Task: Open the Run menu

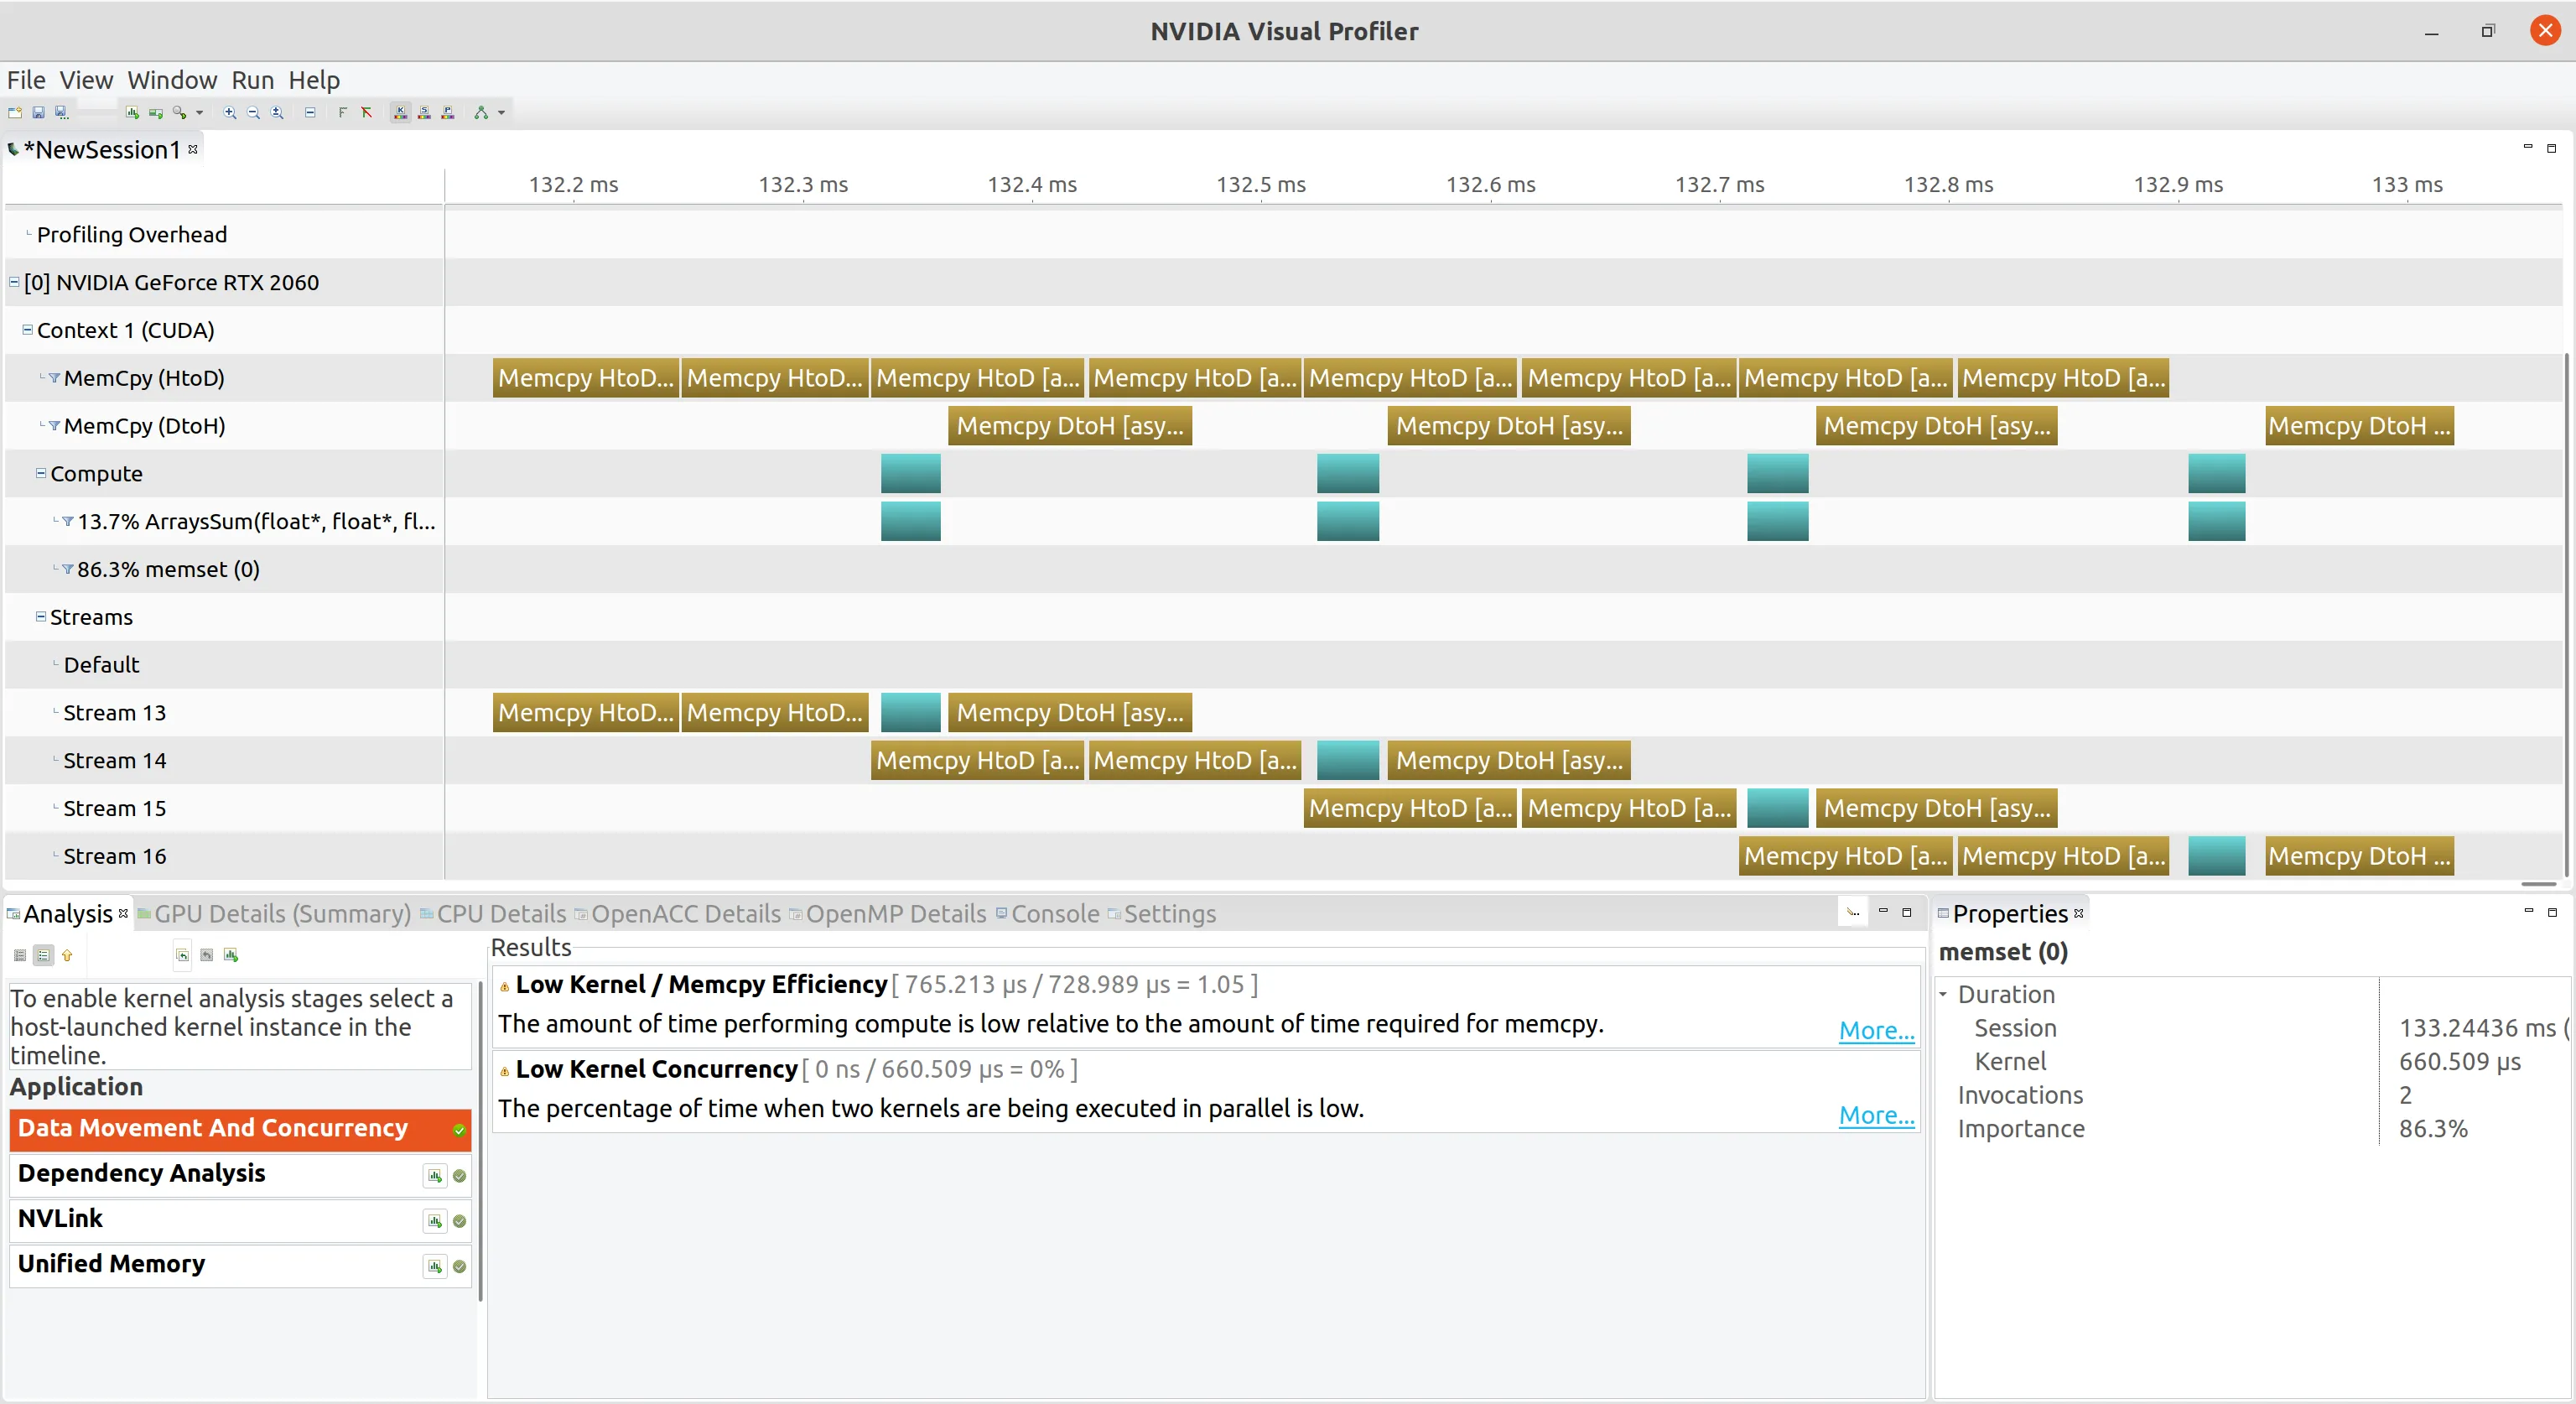Action: 253,80
